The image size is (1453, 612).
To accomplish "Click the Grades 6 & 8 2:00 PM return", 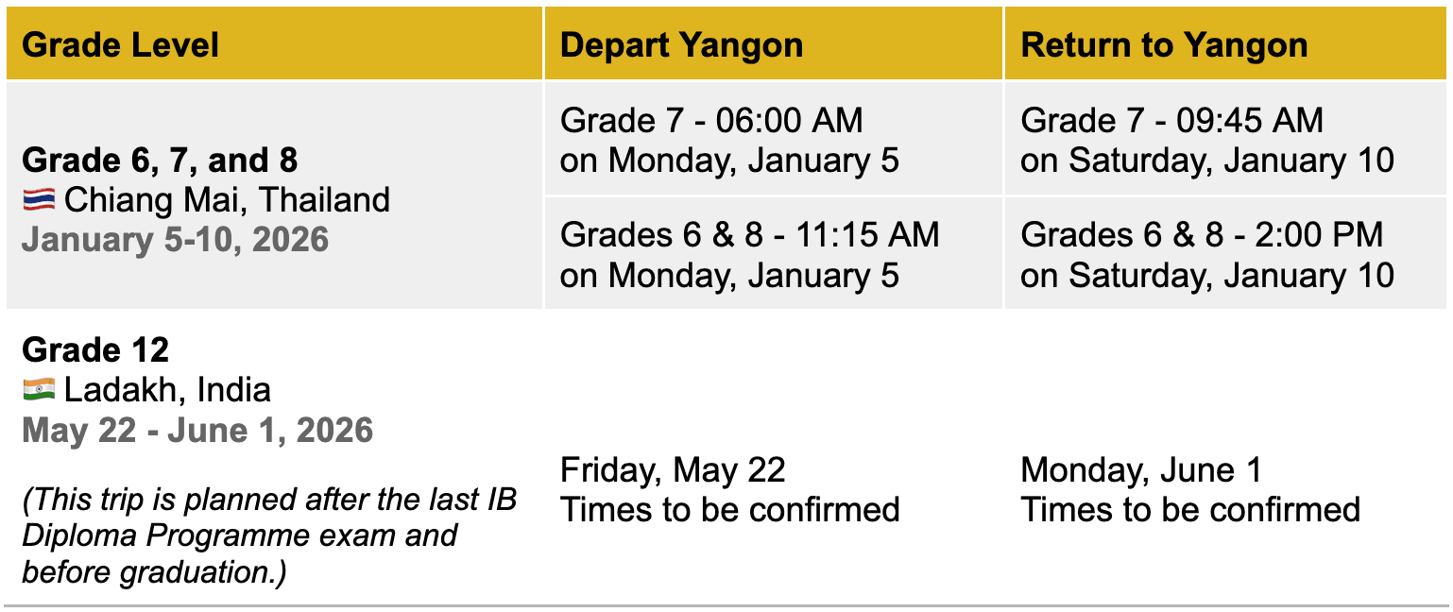I will (1202, 234).
